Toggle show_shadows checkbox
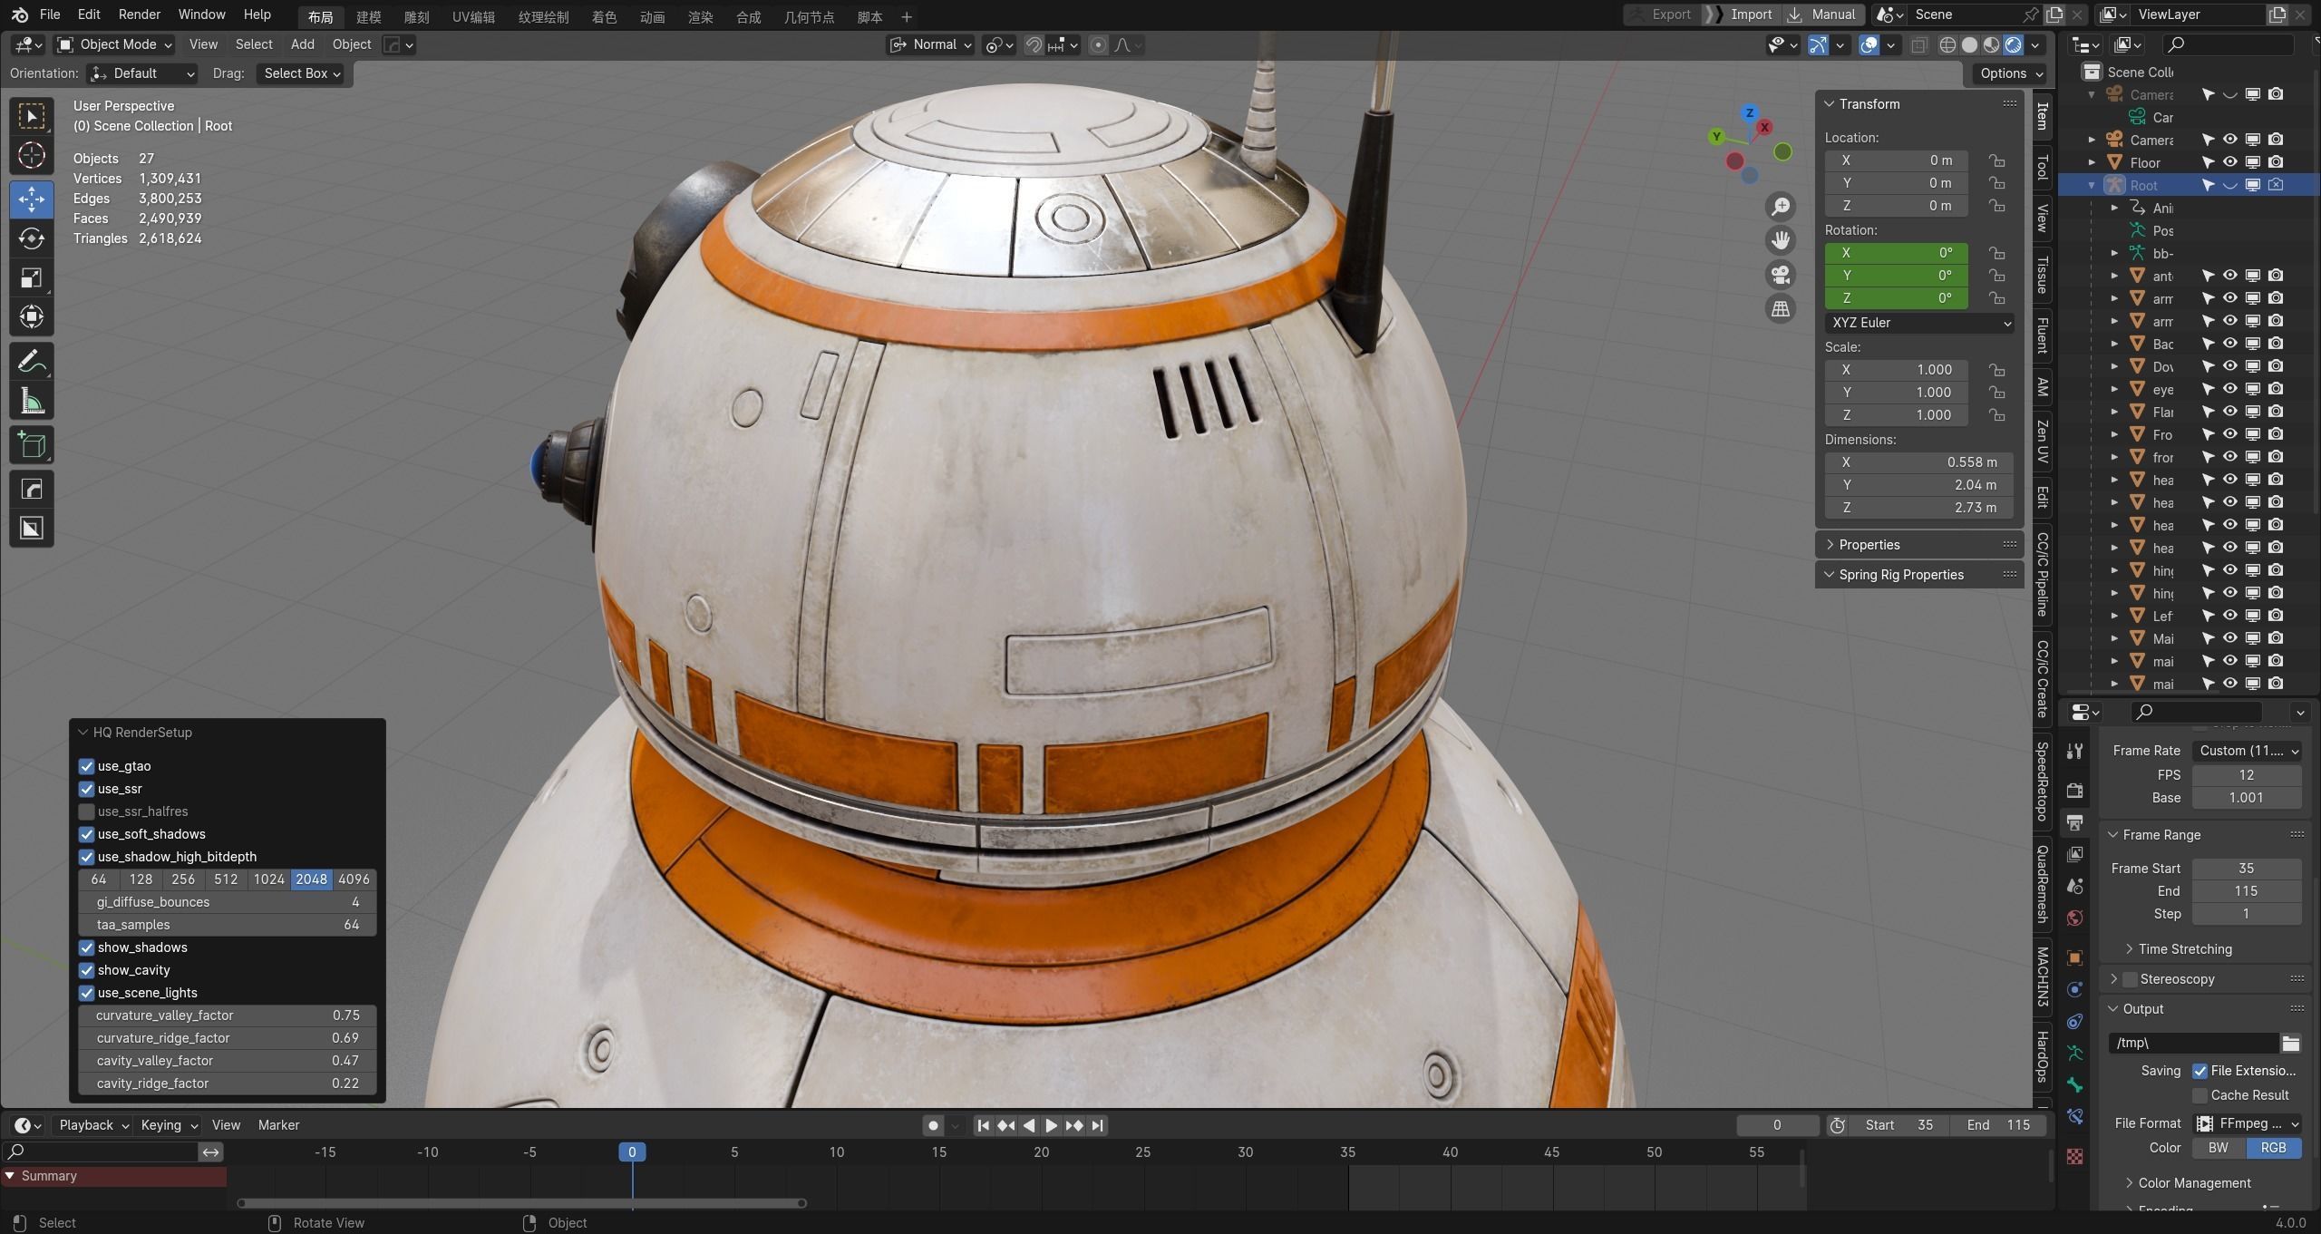2321x1234 pixels. coord(87,947)
